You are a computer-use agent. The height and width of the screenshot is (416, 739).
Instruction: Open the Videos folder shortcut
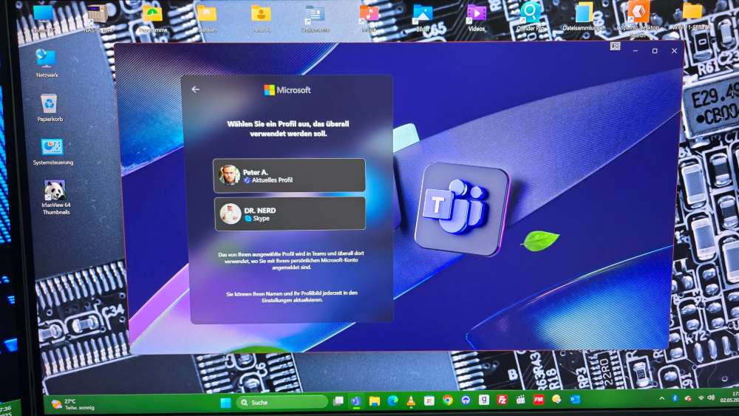click(476, 18)
